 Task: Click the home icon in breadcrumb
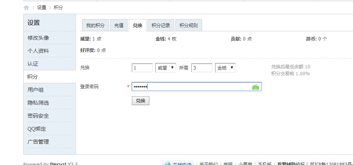[x=26, y=8]
